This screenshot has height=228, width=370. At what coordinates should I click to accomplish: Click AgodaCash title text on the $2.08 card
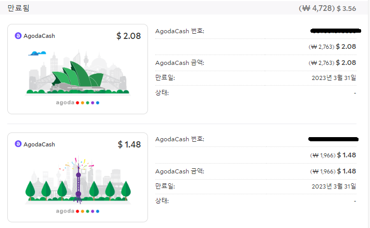39,36
